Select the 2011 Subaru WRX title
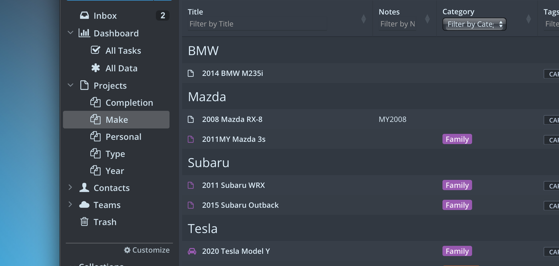This screenshot has height=266, width=559. (x=233, y=185)
